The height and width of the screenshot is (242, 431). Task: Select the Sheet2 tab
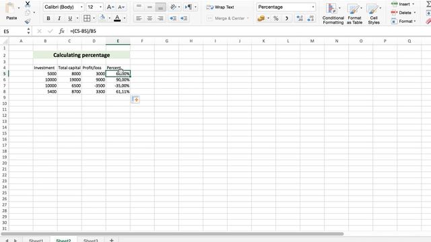(x=63, y=240)
